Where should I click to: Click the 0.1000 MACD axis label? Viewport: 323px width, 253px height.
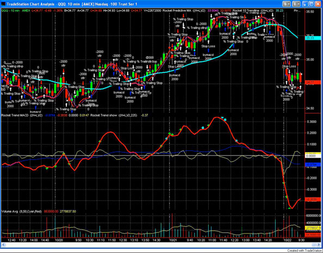pos(312,144)
